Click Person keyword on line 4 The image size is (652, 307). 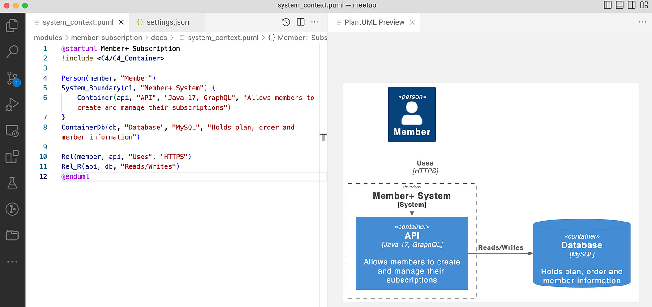click(x=73, y=78)
